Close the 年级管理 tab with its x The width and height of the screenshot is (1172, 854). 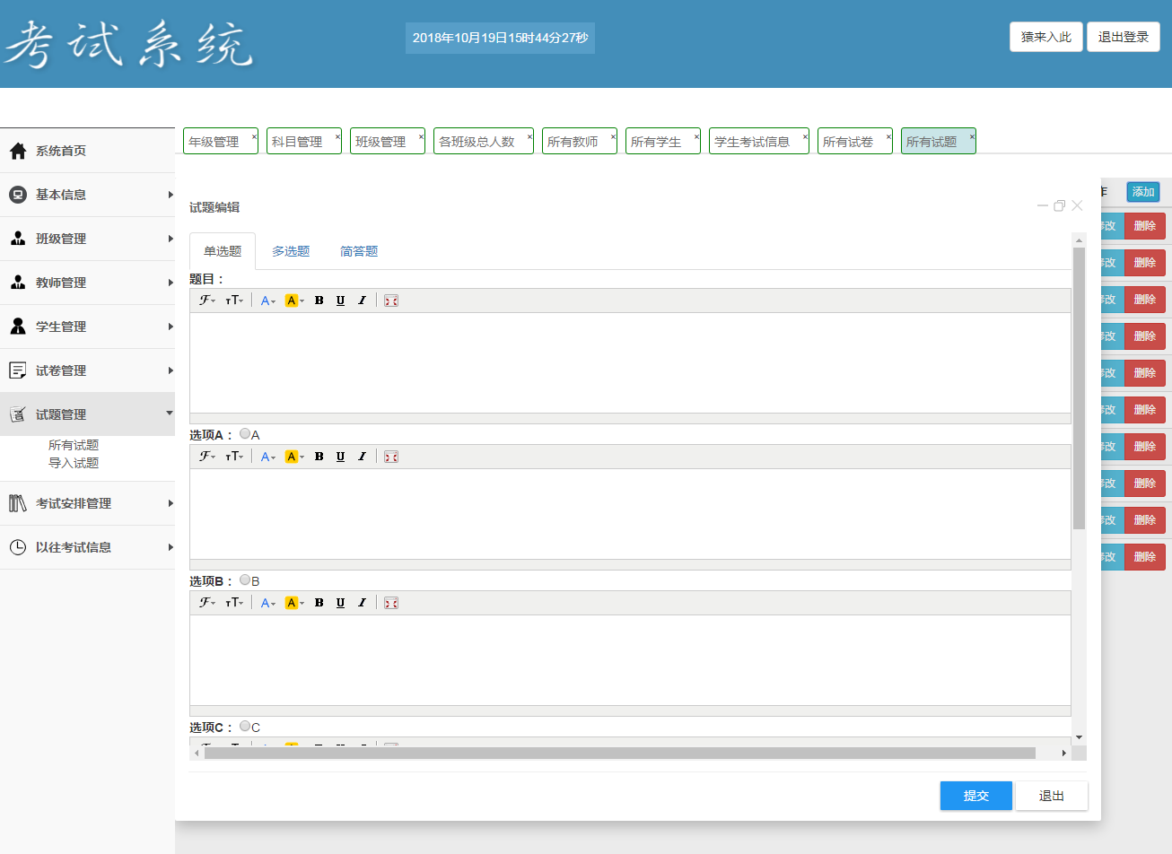[254, 136]
